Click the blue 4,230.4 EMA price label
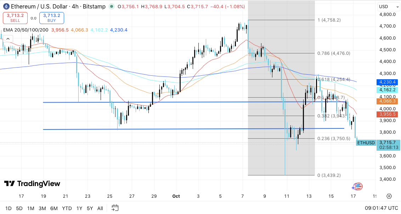Viewport: 401px width, 214px height. (388, 82)
